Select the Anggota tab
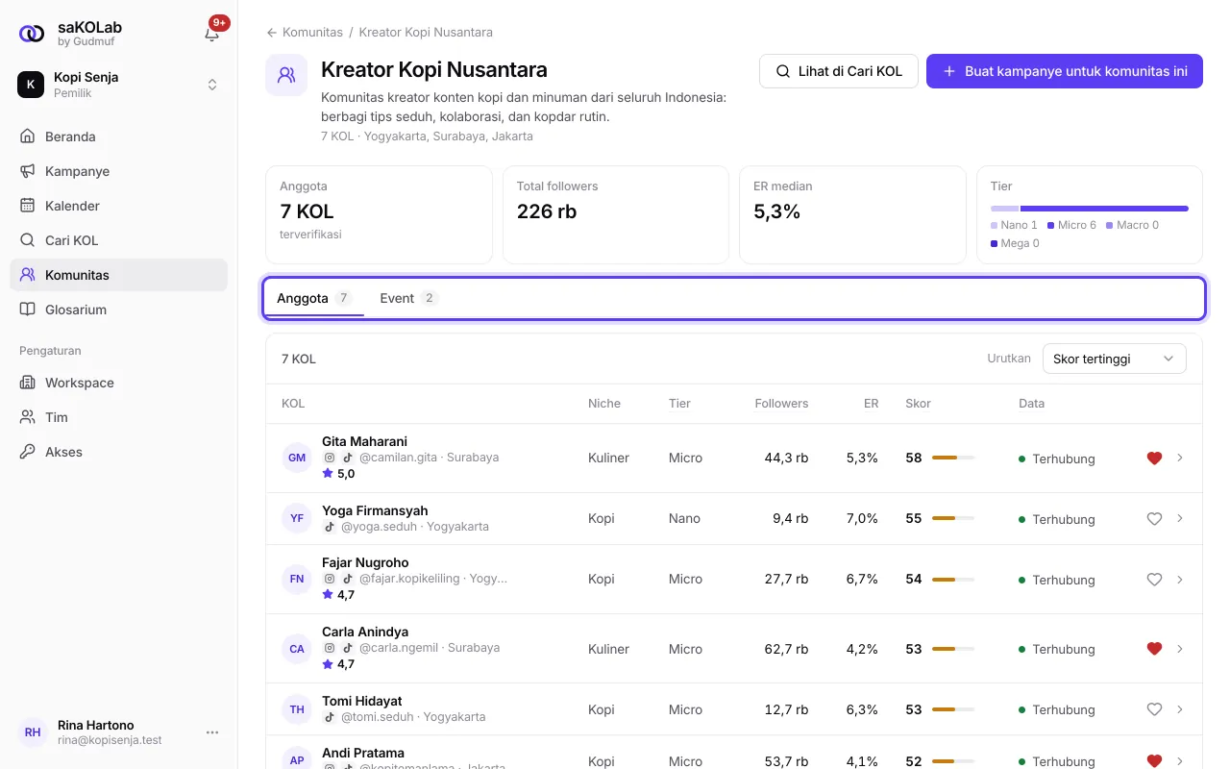The image size is (1230, 769). [x=314, y=298]
